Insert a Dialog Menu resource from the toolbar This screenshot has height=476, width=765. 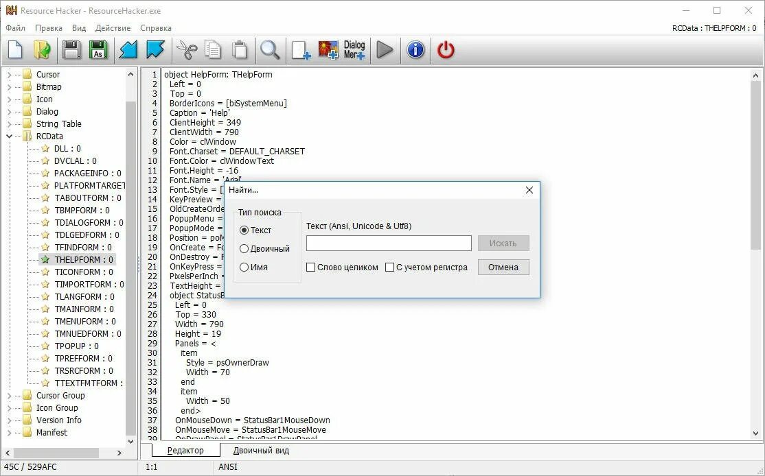pos(354,49)
